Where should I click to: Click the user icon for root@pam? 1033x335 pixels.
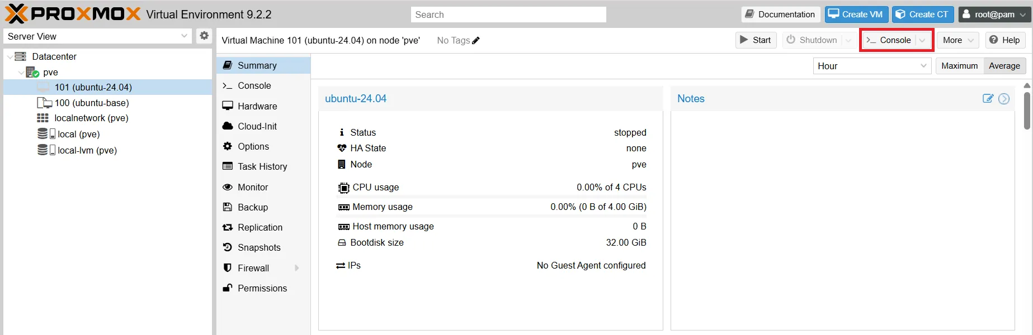pos(966,15)
